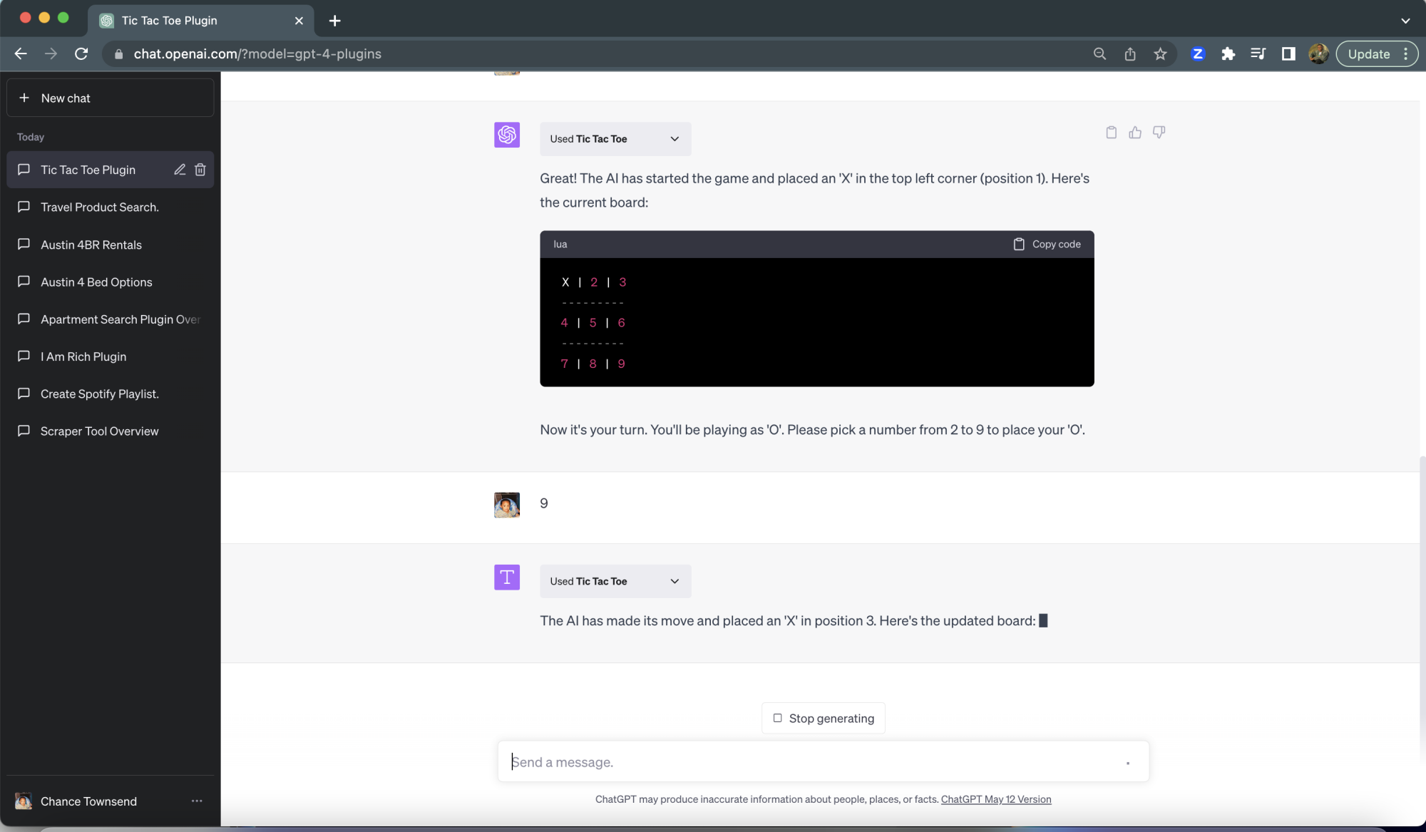Click the thumbs down icon on AI message
The height and width of the screenshot is (832, 1426).
(1159, 132)
